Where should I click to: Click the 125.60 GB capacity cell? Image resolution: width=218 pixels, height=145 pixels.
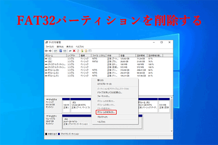click(x=125, y=59)
